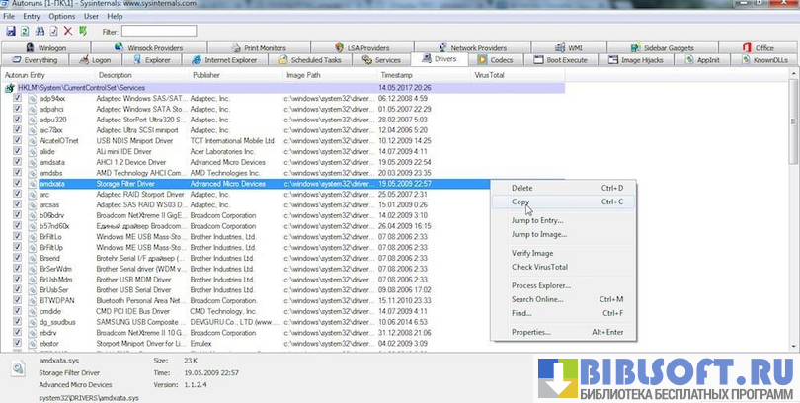Click the HKLM Services registry key icon
Image resolution: width=800 pixels, height=403 pixels.
[x=10, y=88]
